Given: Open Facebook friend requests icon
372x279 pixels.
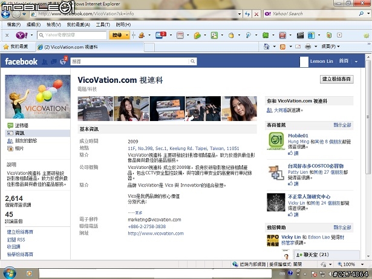Looking at the screenshot, I should click(44, 62).
